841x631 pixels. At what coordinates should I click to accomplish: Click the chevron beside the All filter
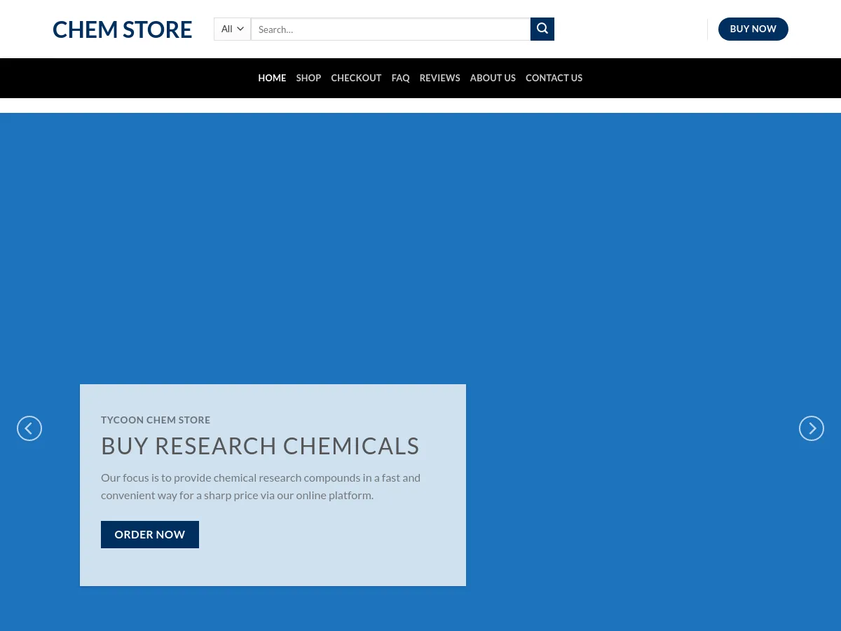[x=240, y=29]
